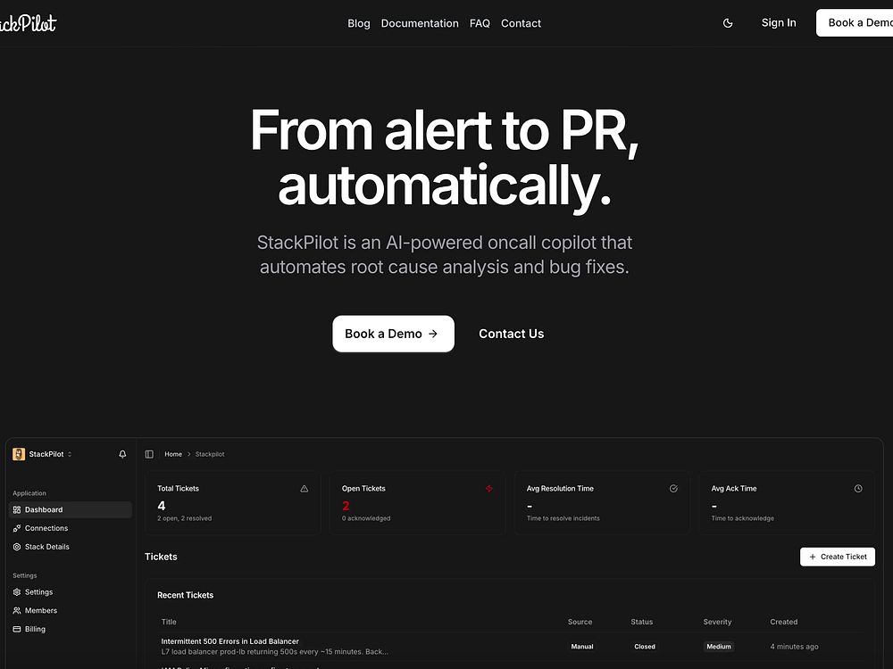Click the Closed status badge
The width and height of the screenshot is (893, 669).
(645, 647)
